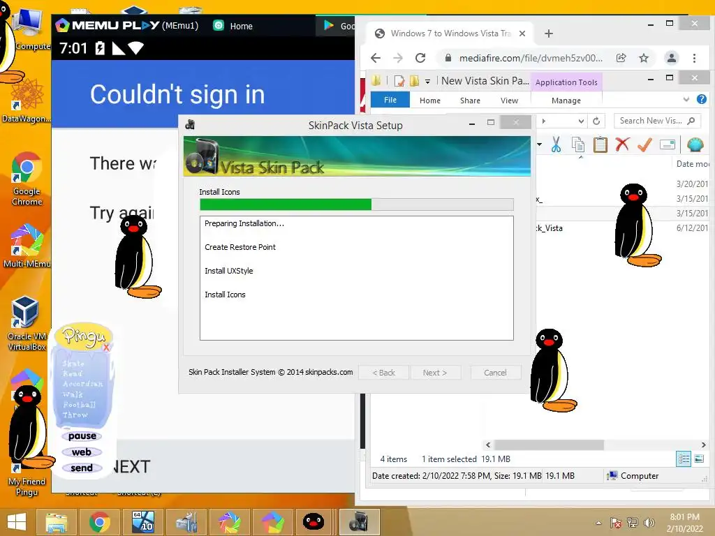The height and width of the screenshot is (536, 715).
Task: Click the network tray icon
Action: coord(633,523)
